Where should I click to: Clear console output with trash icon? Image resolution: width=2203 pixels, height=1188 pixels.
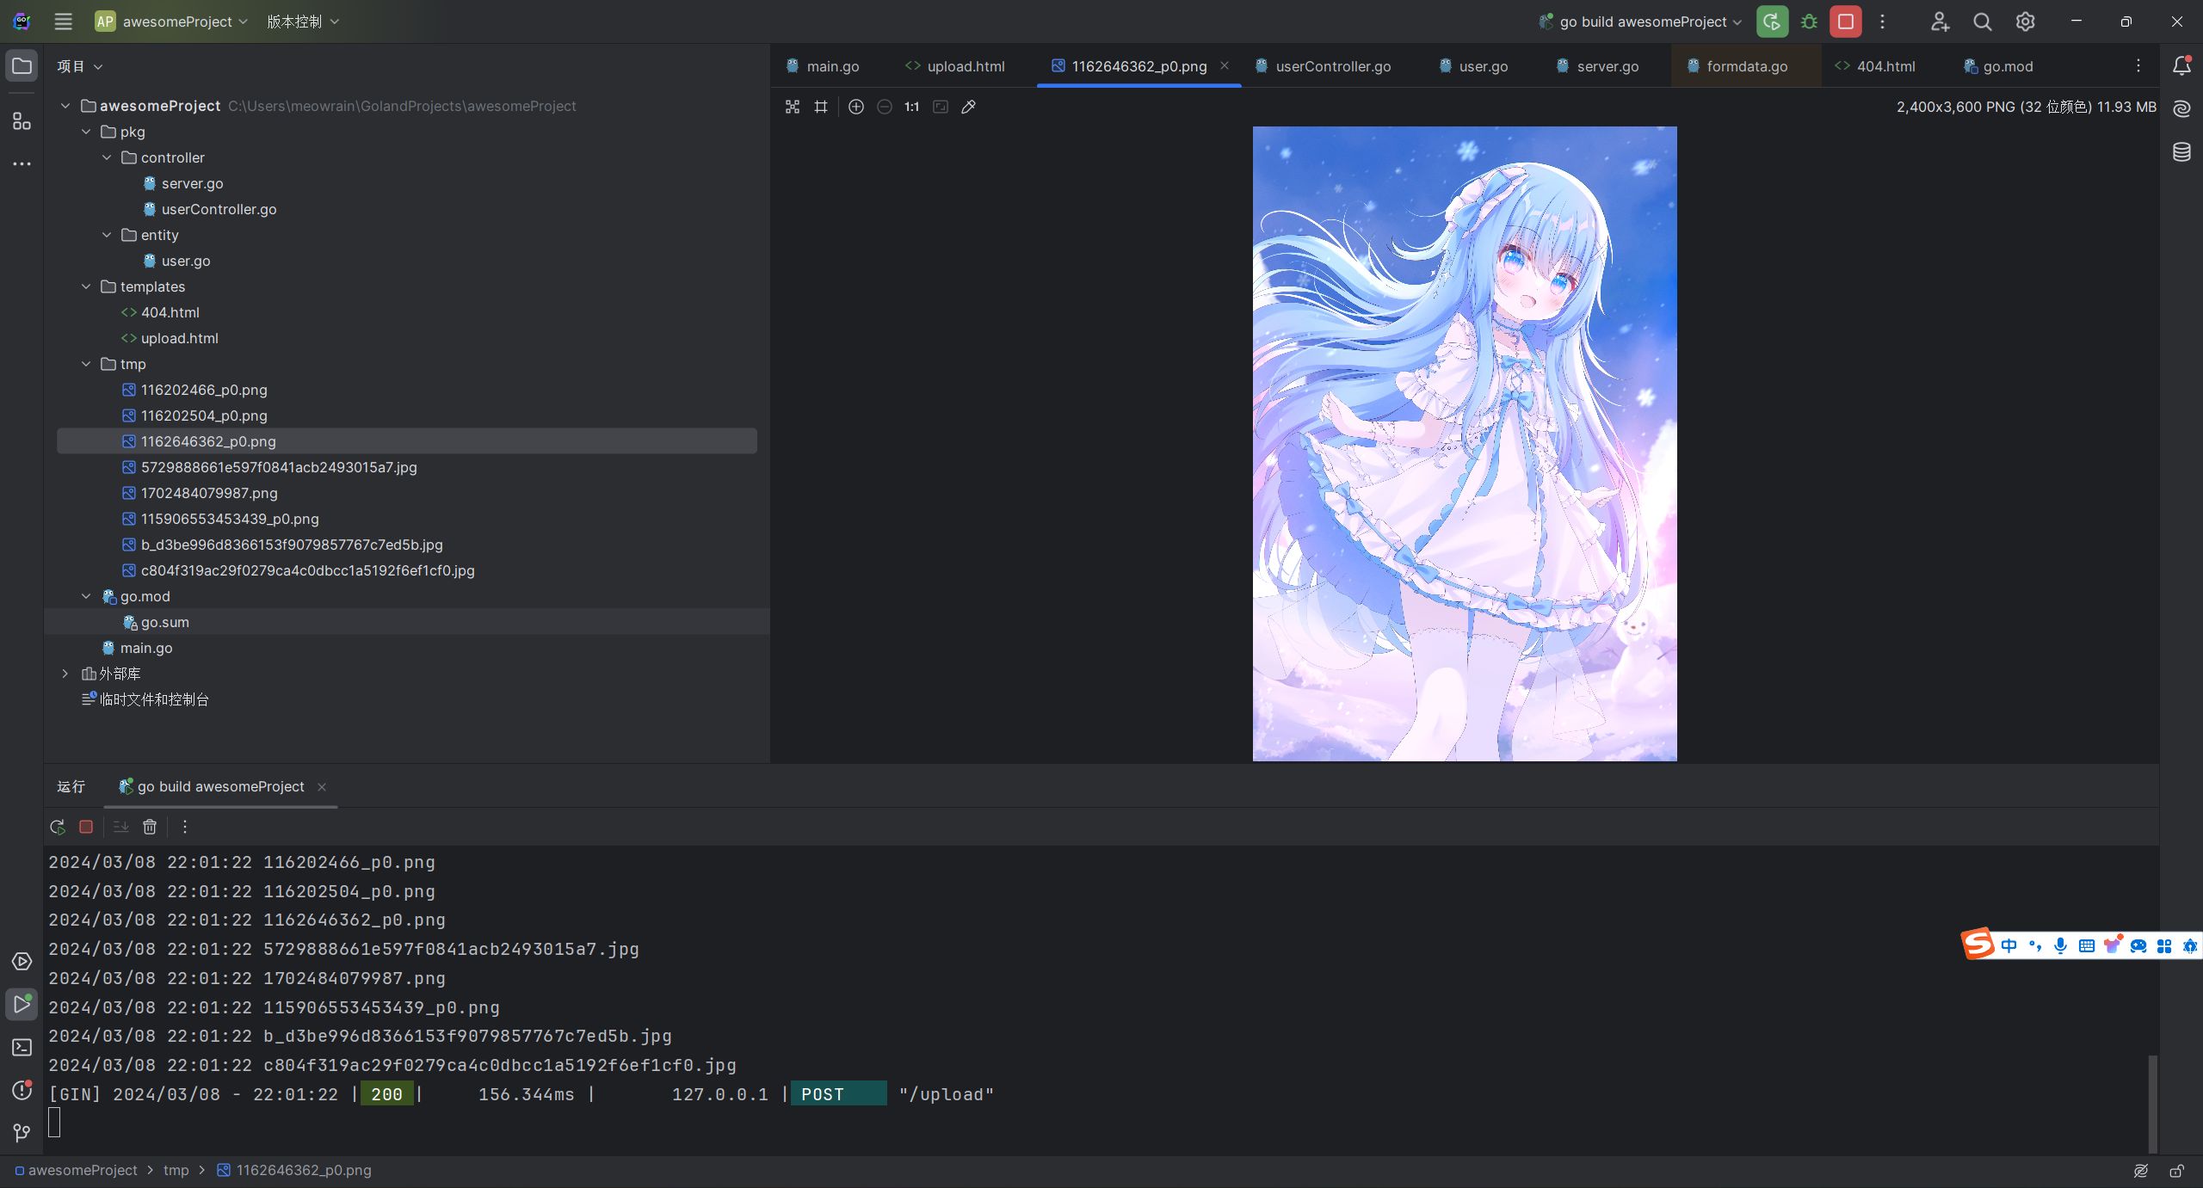tap(150, 827)
